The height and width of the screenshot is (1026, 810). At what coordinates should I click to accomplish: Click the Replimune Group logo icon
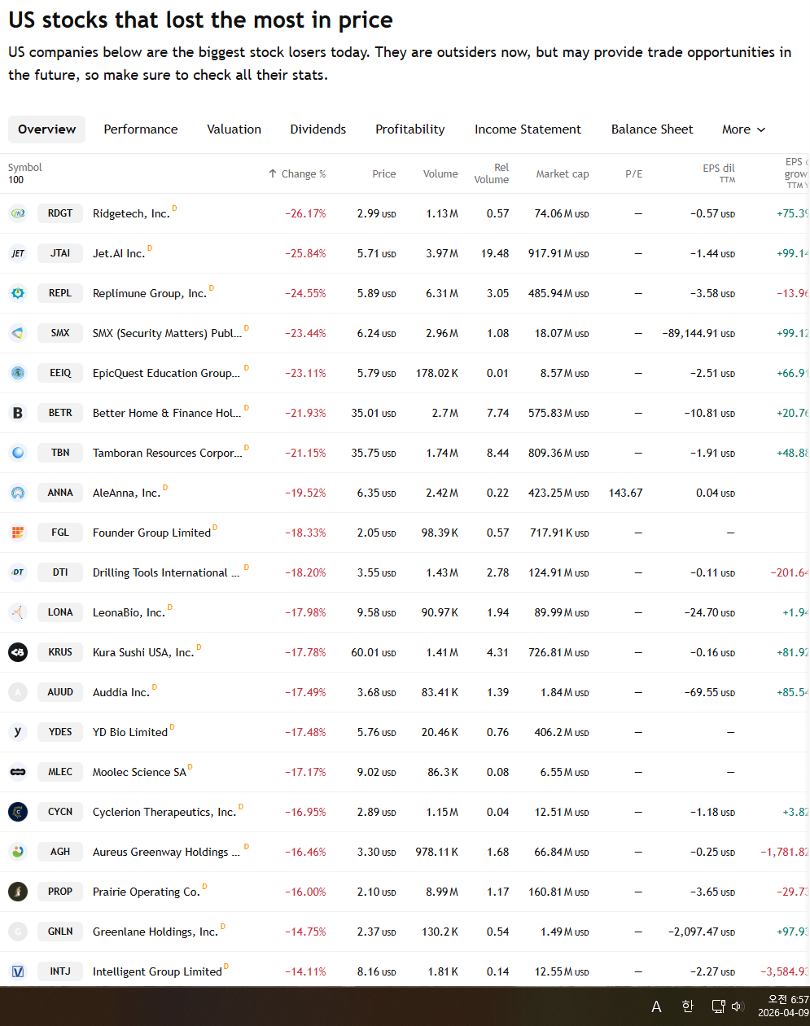18,293
